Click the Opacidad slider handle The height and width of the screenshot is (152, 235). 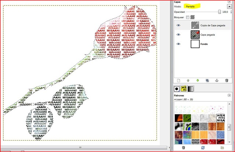pos(220,12)
